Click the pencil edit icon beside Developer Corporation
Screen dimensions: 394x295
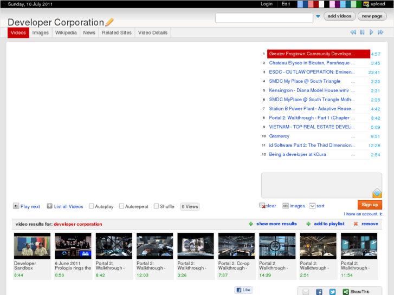(x=110, y=22)
